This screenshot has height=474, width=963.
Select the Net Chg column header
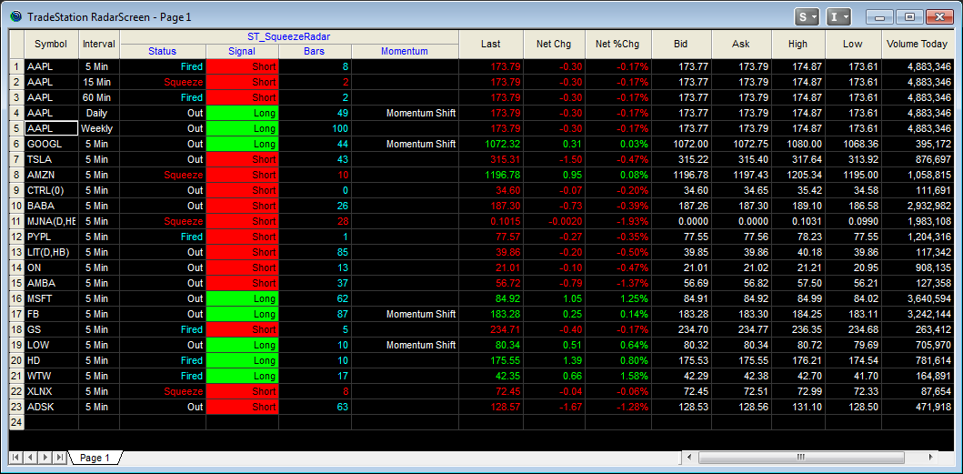554,45
